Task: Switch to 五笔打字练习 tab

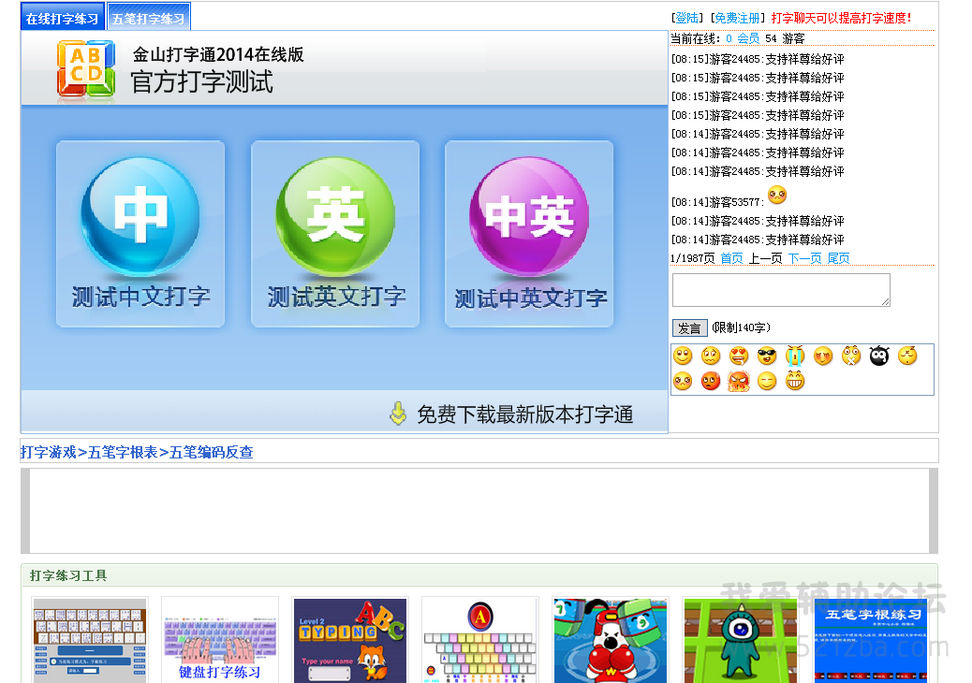Action: [149, 18]
